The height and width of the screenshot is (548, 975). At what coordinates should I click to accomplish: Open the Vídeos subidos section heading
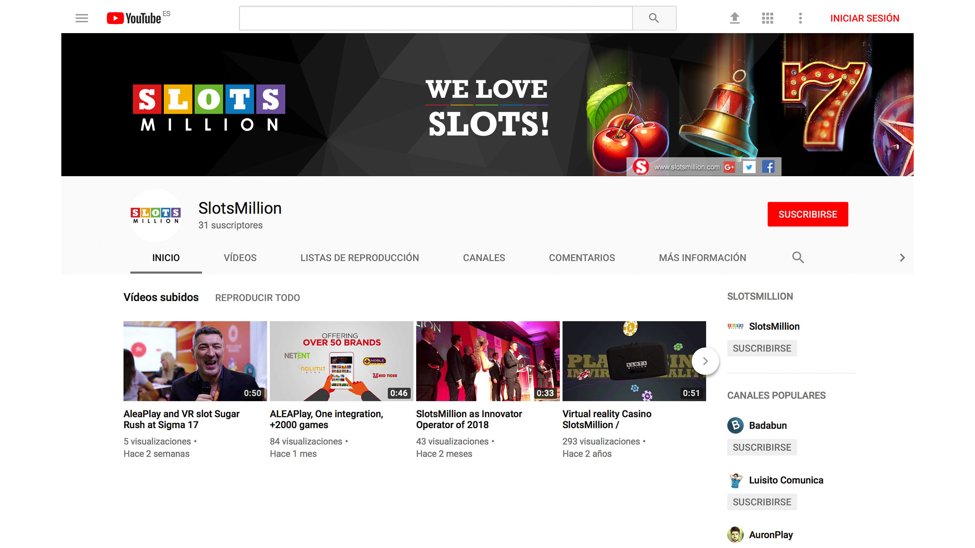pyautogui.click(x=161, y=297)
